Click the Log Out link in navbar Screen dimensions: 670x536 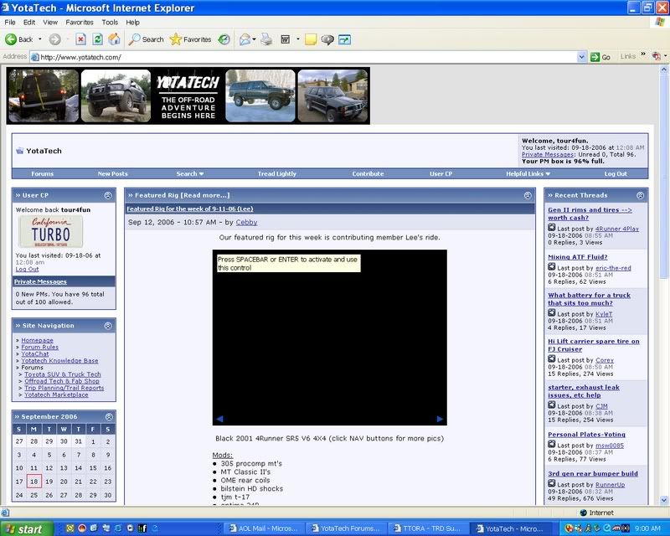tap(616, 174)
